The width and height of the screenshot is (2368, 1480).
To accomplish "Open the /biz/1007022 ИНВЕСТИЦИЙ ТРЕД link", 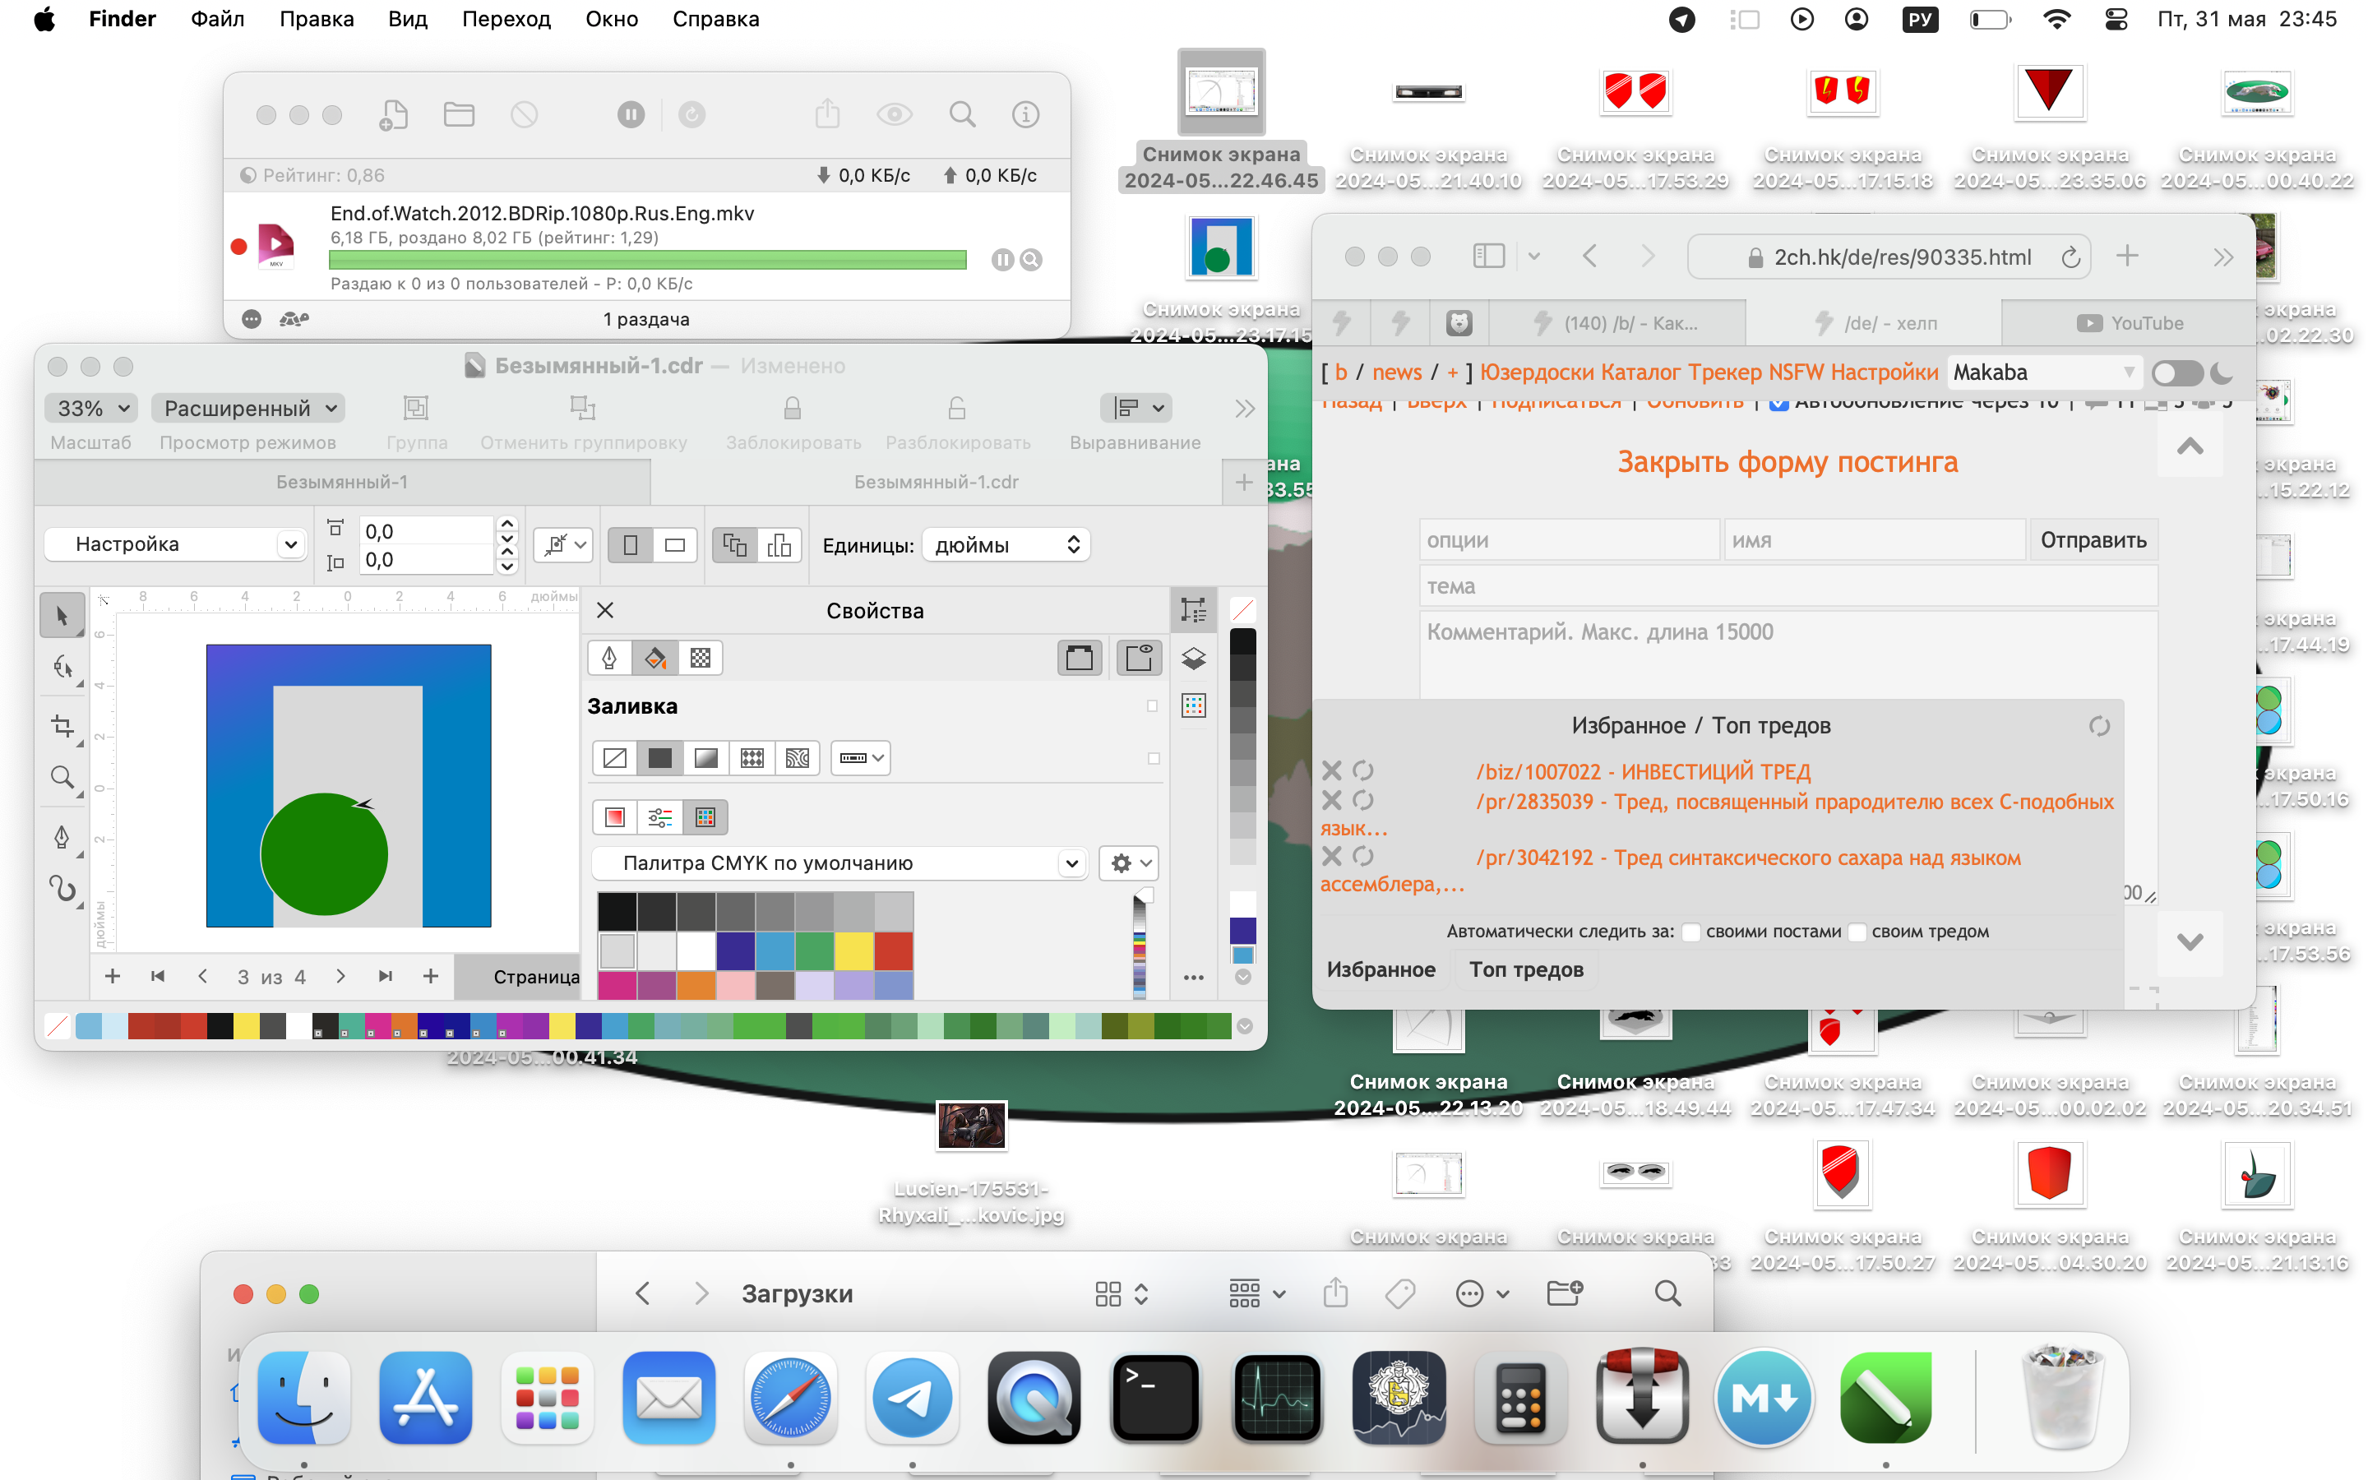I will pos(1643,771).
